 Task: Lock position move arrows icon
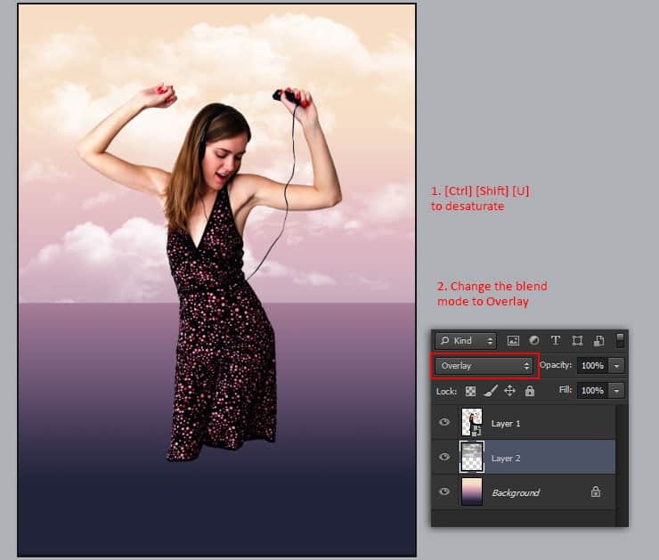509,391
